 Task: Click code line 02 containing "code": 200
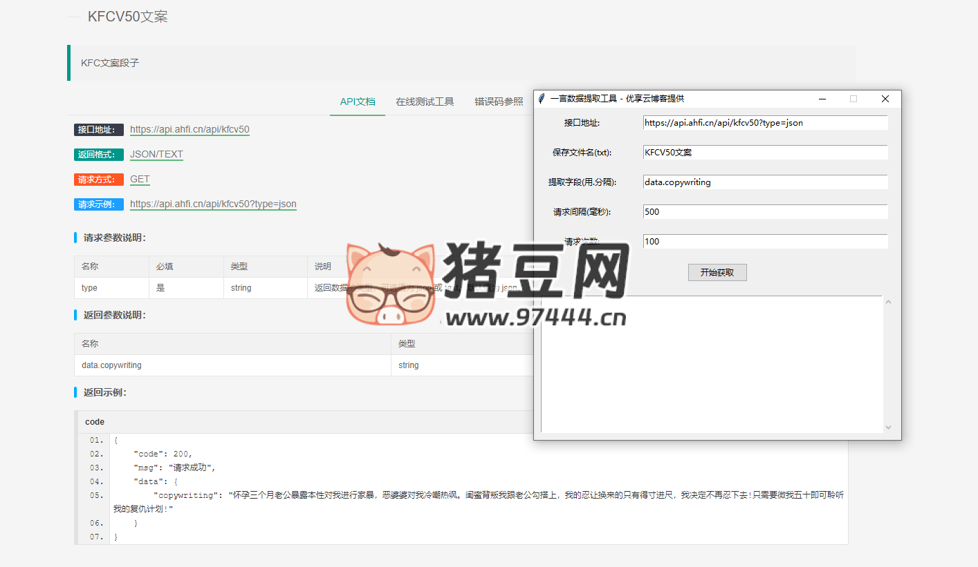(163, 454)
